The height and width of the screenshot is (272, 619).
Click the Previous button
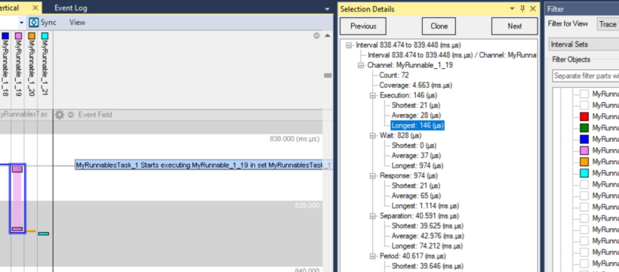(x=363, y=26)
